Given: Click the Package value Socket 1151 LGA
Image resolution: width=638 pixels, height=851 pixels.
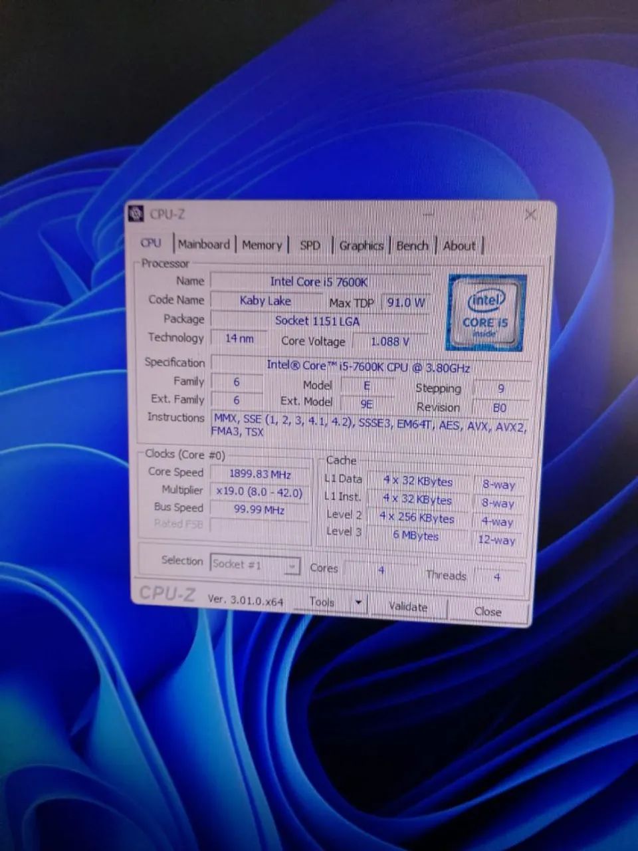Looking at the screenshot, I should click(318, 320).
